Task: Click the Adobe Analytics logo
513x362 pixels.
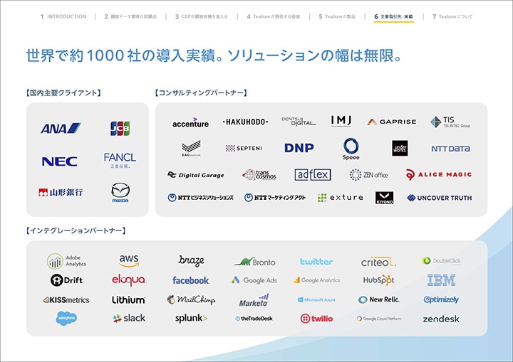Action: click(66, 261)
